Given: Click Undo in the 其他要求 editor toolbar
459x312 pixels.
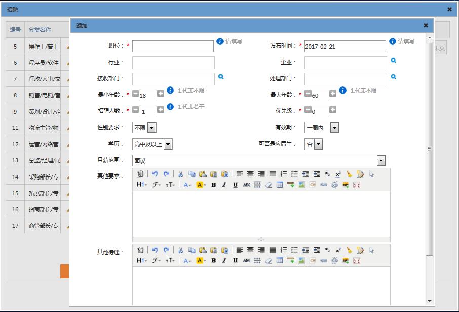Looking at the screenshot, I should pos(155,174).
